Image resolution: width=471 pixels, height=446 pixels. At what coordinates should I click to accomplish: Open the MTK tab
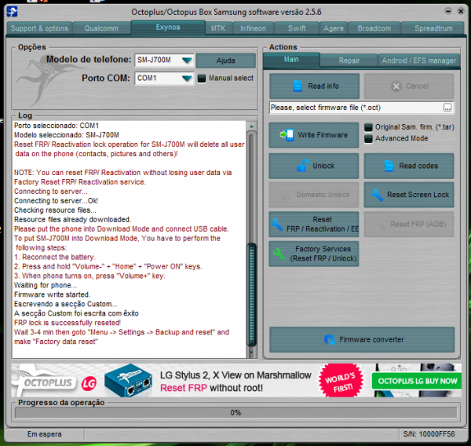218,28
